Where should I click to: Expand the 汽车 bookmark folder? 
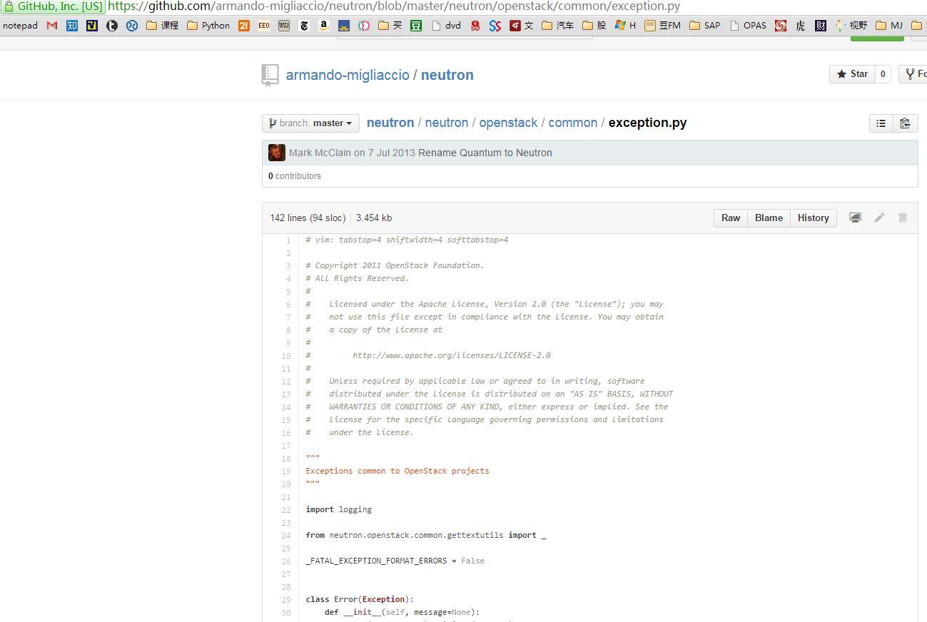[x=557, y=26]
